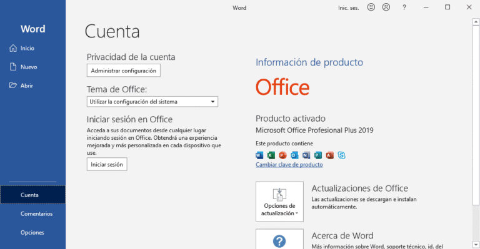Click the Privacidad de la cuenta heading

131,57
